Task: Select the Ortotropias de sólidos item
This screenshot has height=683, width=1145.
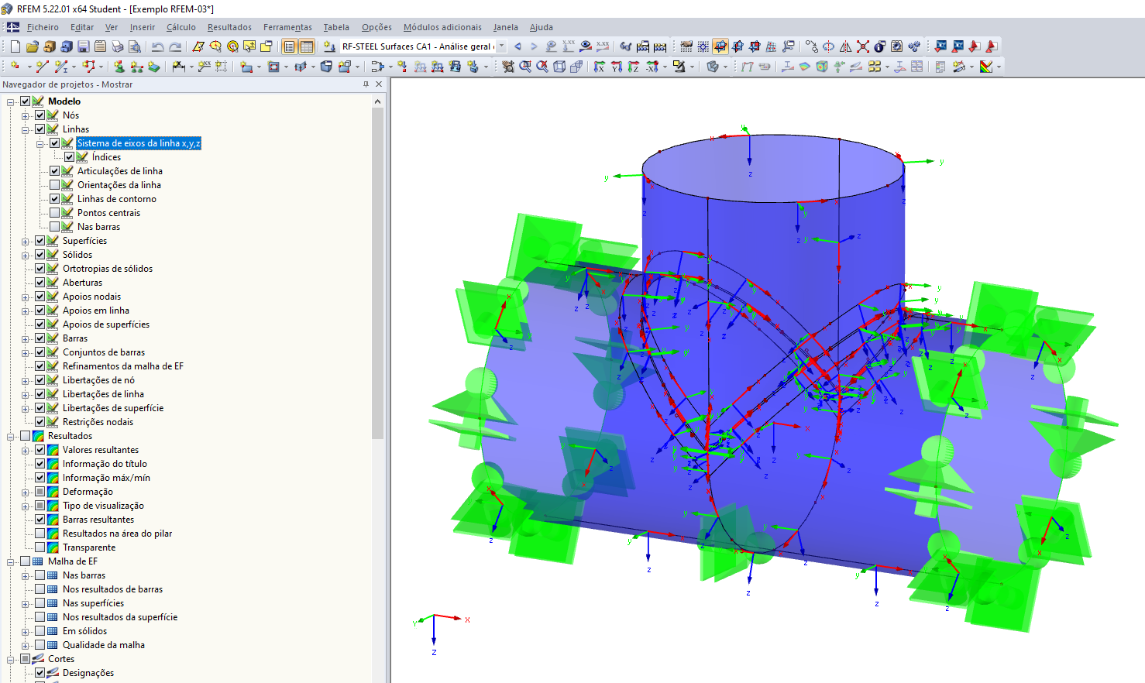Action: (108, 269)
